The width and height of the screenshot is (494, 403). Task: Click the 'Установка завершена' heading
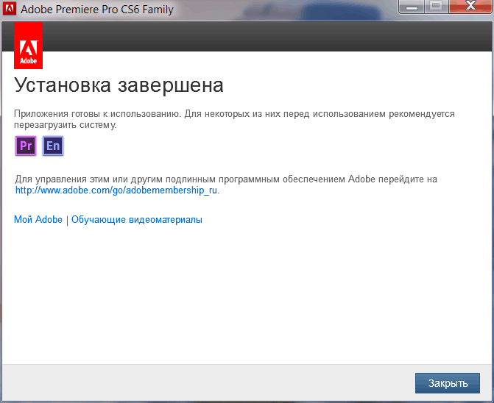click(x=119, y=85)
